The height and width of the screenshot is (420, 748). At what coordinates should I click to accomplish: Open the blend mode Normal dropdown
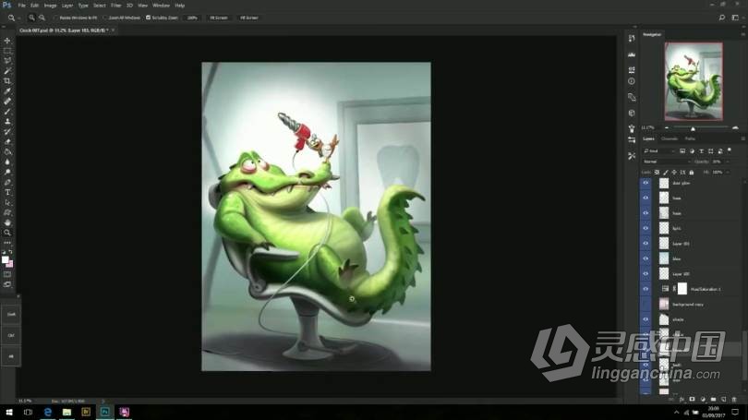coord(666,162)
